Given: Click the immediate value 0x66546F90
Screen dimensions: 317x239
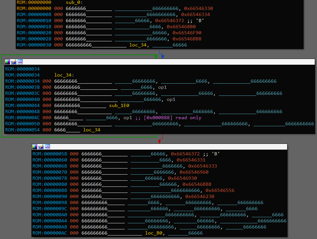Looking at the screenshot, I should pos(187,33).
